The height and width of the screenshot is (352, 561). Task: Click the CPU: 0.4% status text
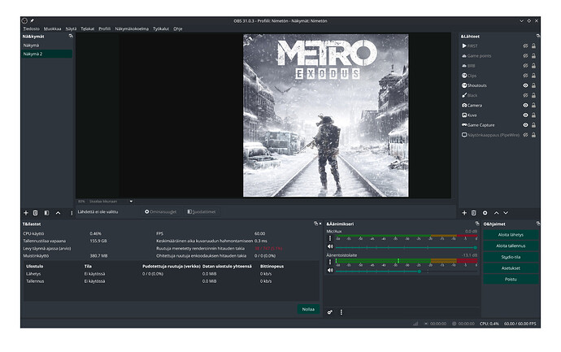click(x=489, y=324)
